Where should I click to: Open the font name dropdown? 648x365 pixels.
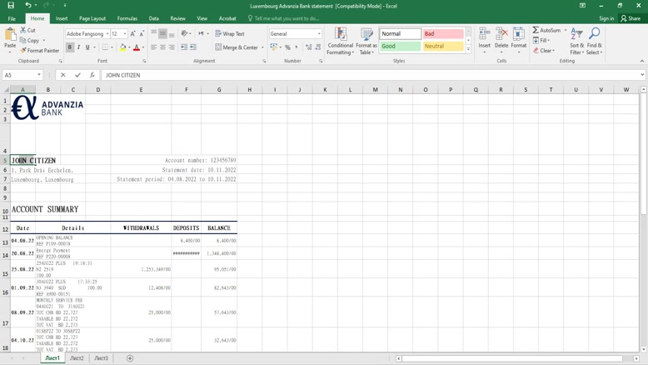[x=107, y=34]
